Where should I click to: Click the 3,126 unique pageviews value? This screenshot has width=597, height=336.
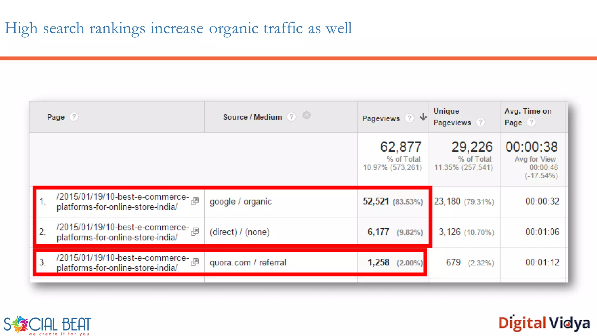pos(450,232)
